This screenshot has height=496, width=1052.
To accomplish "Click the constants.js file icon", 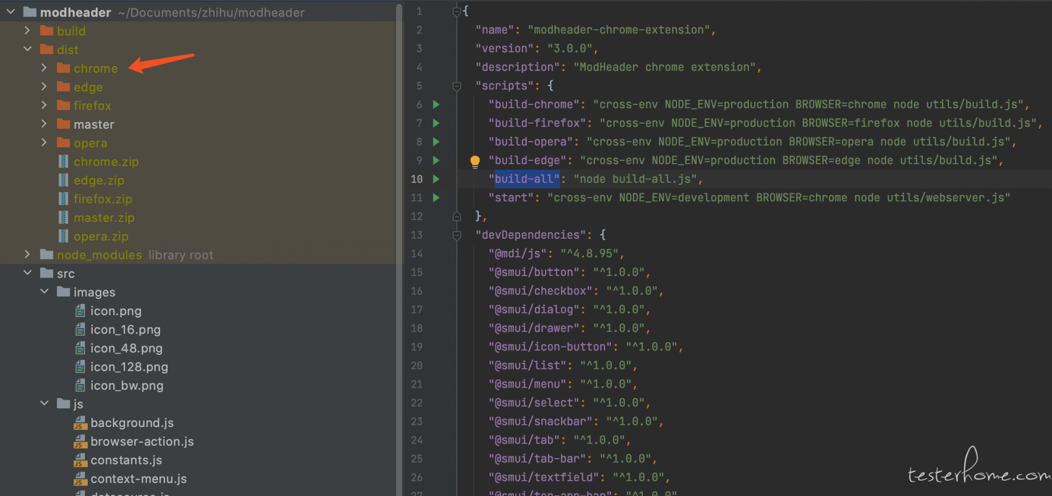I will pos(81,460).
